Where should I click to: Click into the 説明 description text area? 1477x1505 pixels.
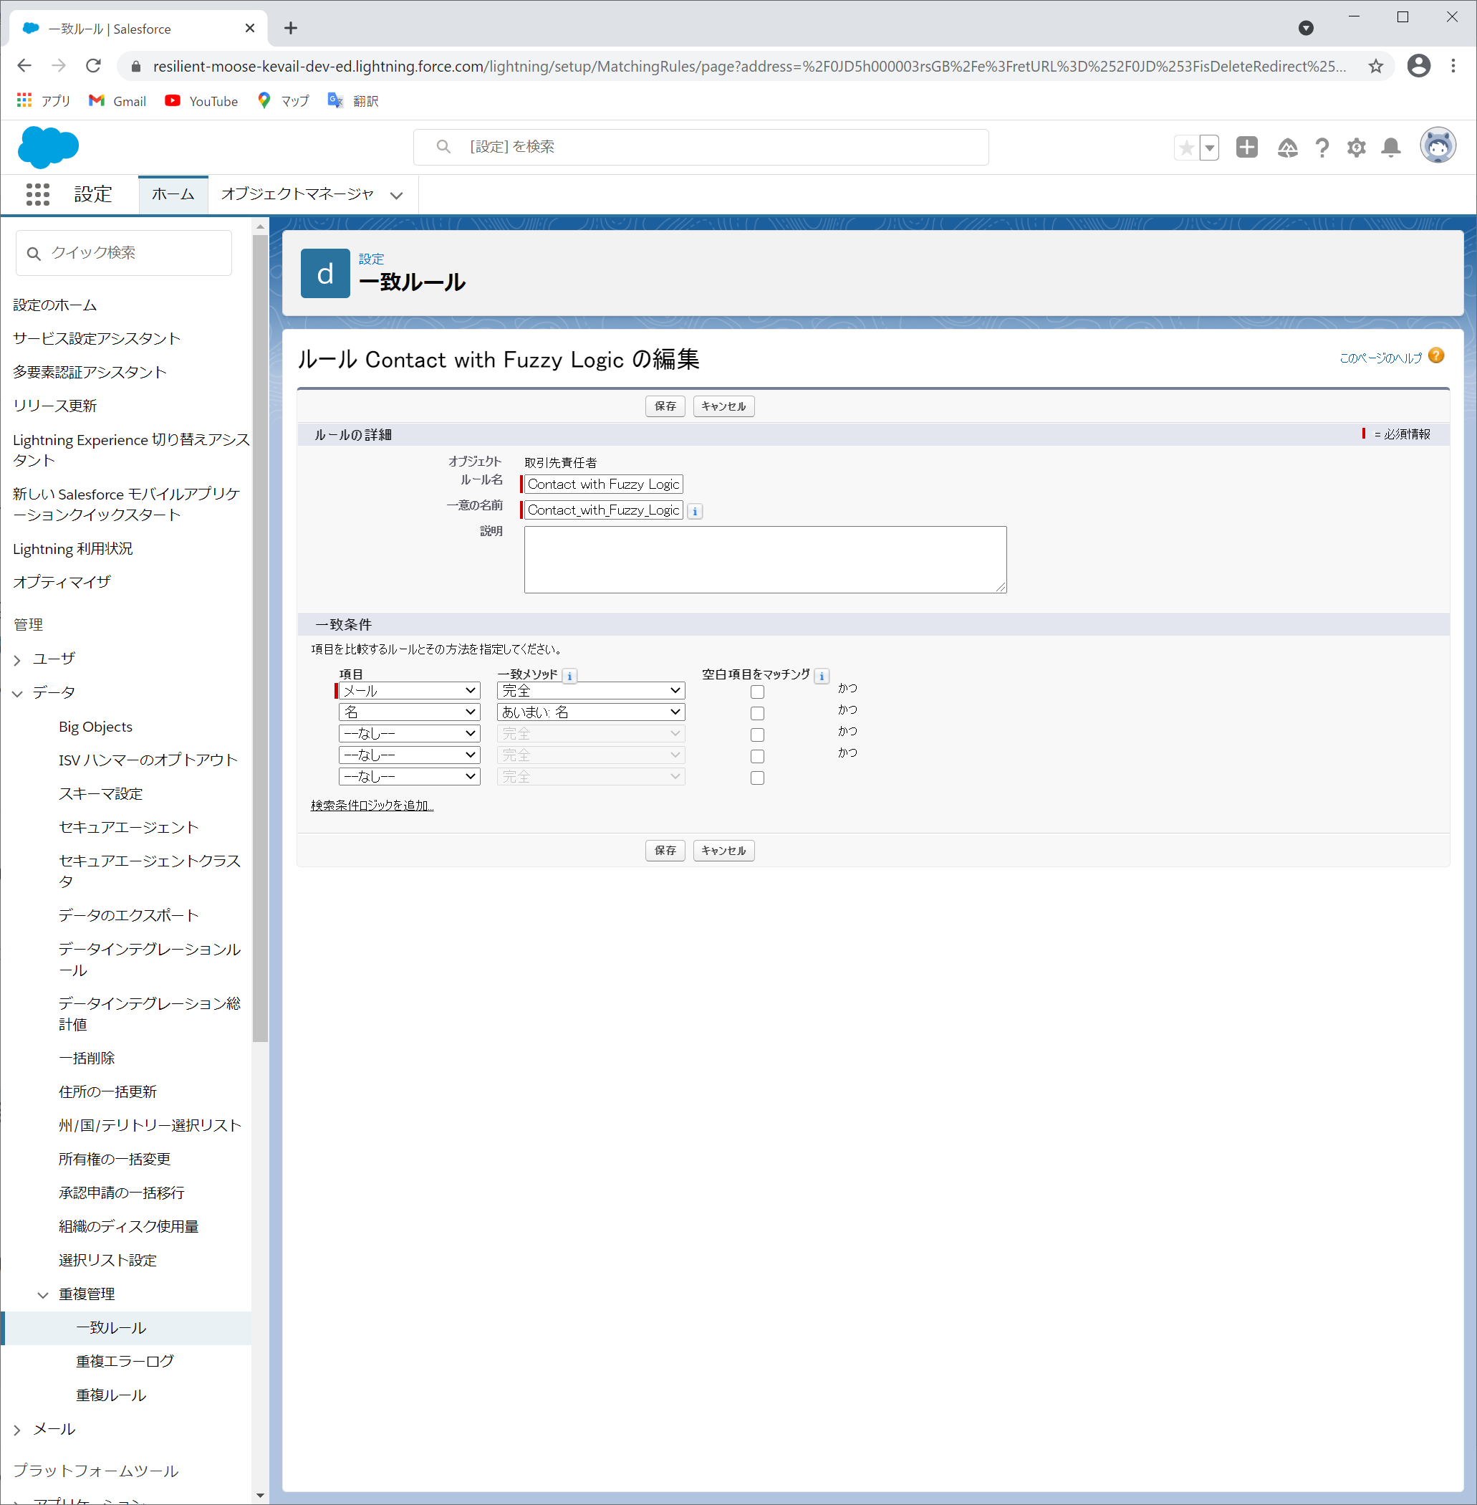(x=765, y=560)
